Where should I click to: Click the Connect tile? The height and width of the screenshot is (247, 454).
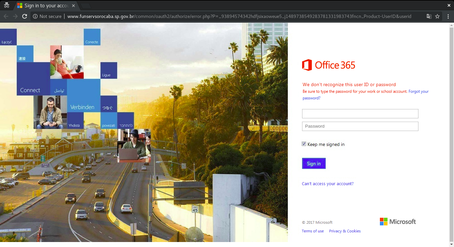(33, 79)
